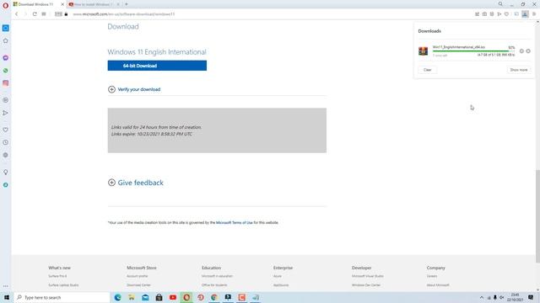Open the sidebar player arrow icon
540x303 pixels.
tap(6, 113)
